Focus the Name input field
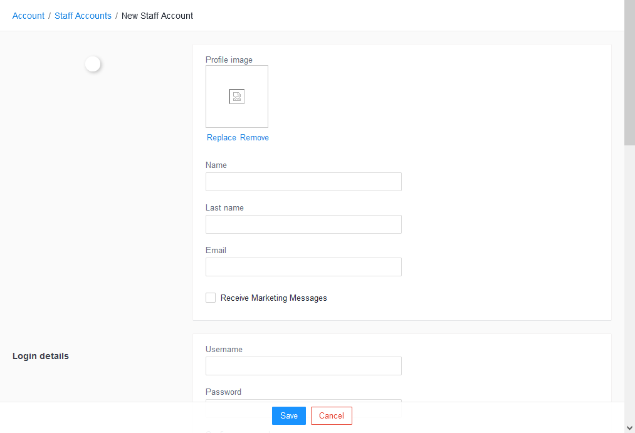Image resolution: width=635 pixels, height=433 pixels. [303, 182]
